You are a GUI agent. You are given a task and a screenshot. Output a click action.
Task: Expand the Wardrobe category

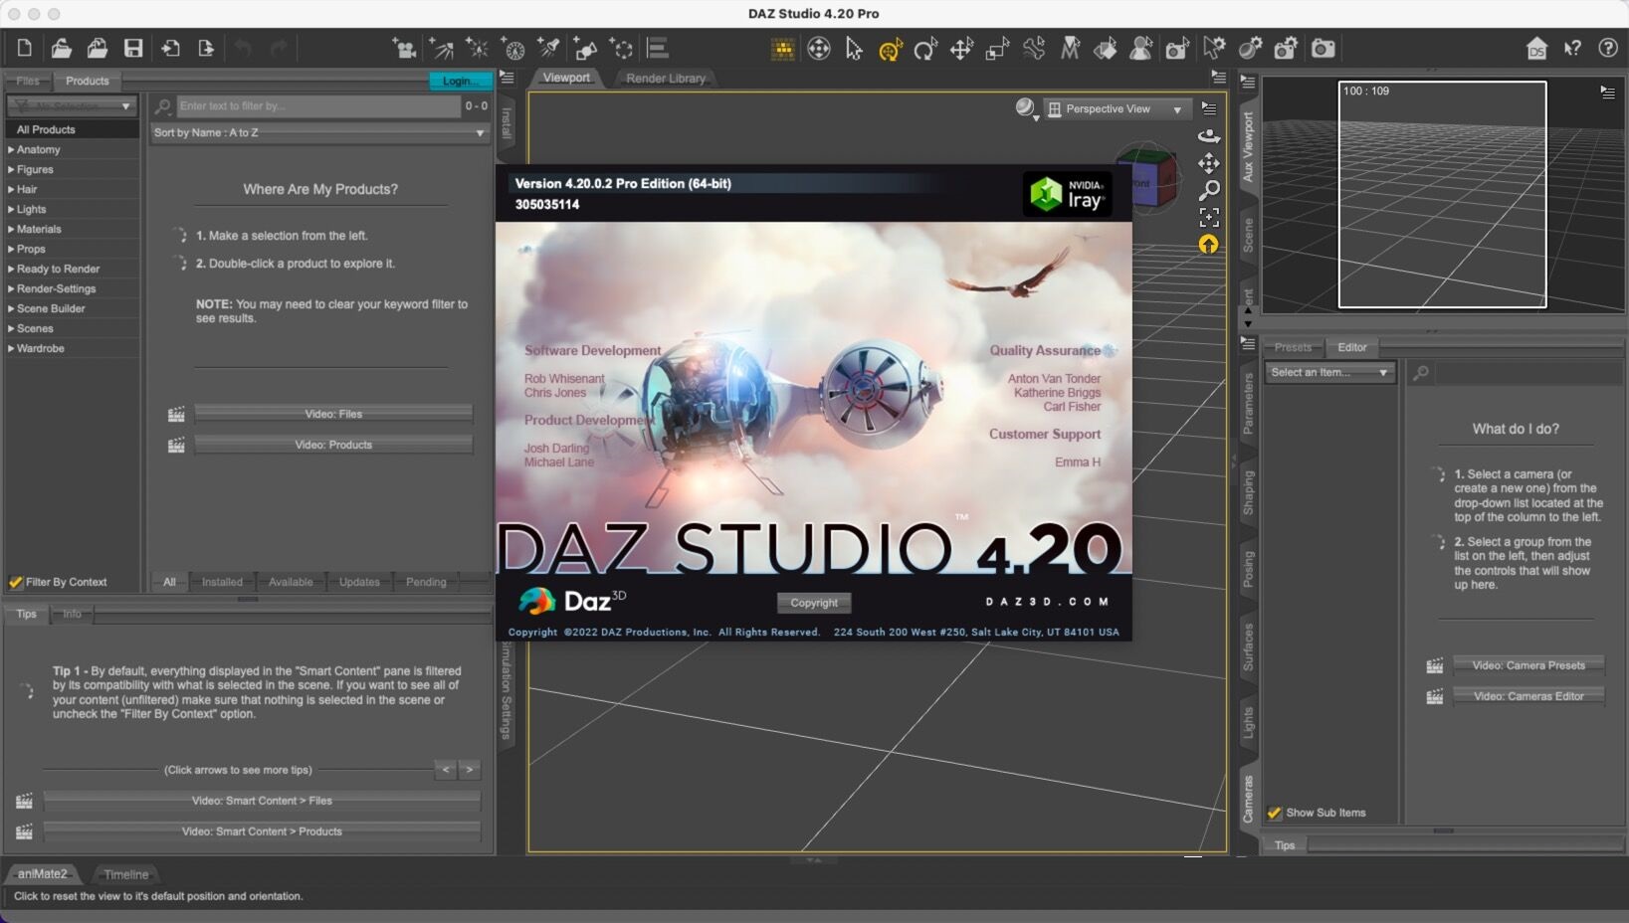pyautogui.click(x=11, y=348)
